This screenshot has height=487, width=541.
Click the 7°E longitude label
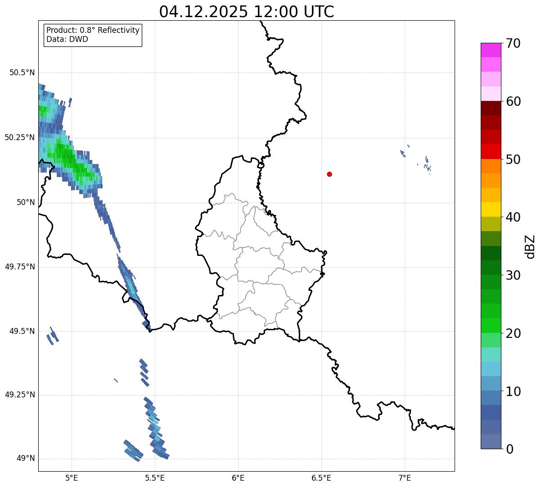[405, 478]
